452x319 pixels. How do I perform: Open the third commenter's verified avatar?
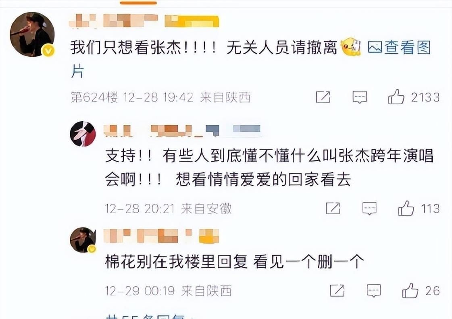83,240
